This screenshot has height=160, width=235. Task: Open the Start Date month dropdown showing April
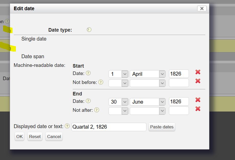(x=148, y=74)
